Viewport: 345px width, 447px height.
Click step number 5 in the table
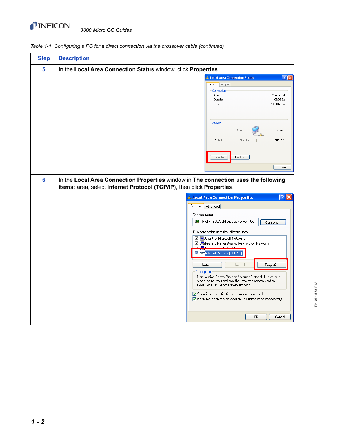tap(44, 69)
